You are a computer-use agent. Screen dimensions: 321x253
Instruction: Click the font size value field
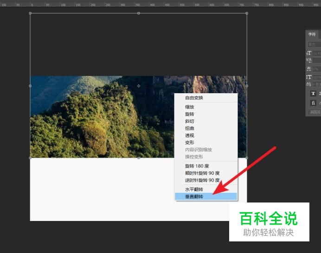(317, 53)
